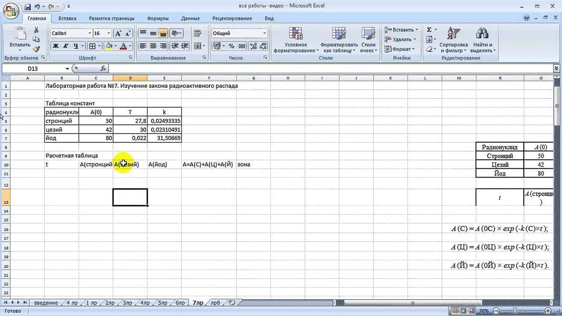Apply the red font color A
Viewport: 562px width, 316px height.
(x=123, y=46)
